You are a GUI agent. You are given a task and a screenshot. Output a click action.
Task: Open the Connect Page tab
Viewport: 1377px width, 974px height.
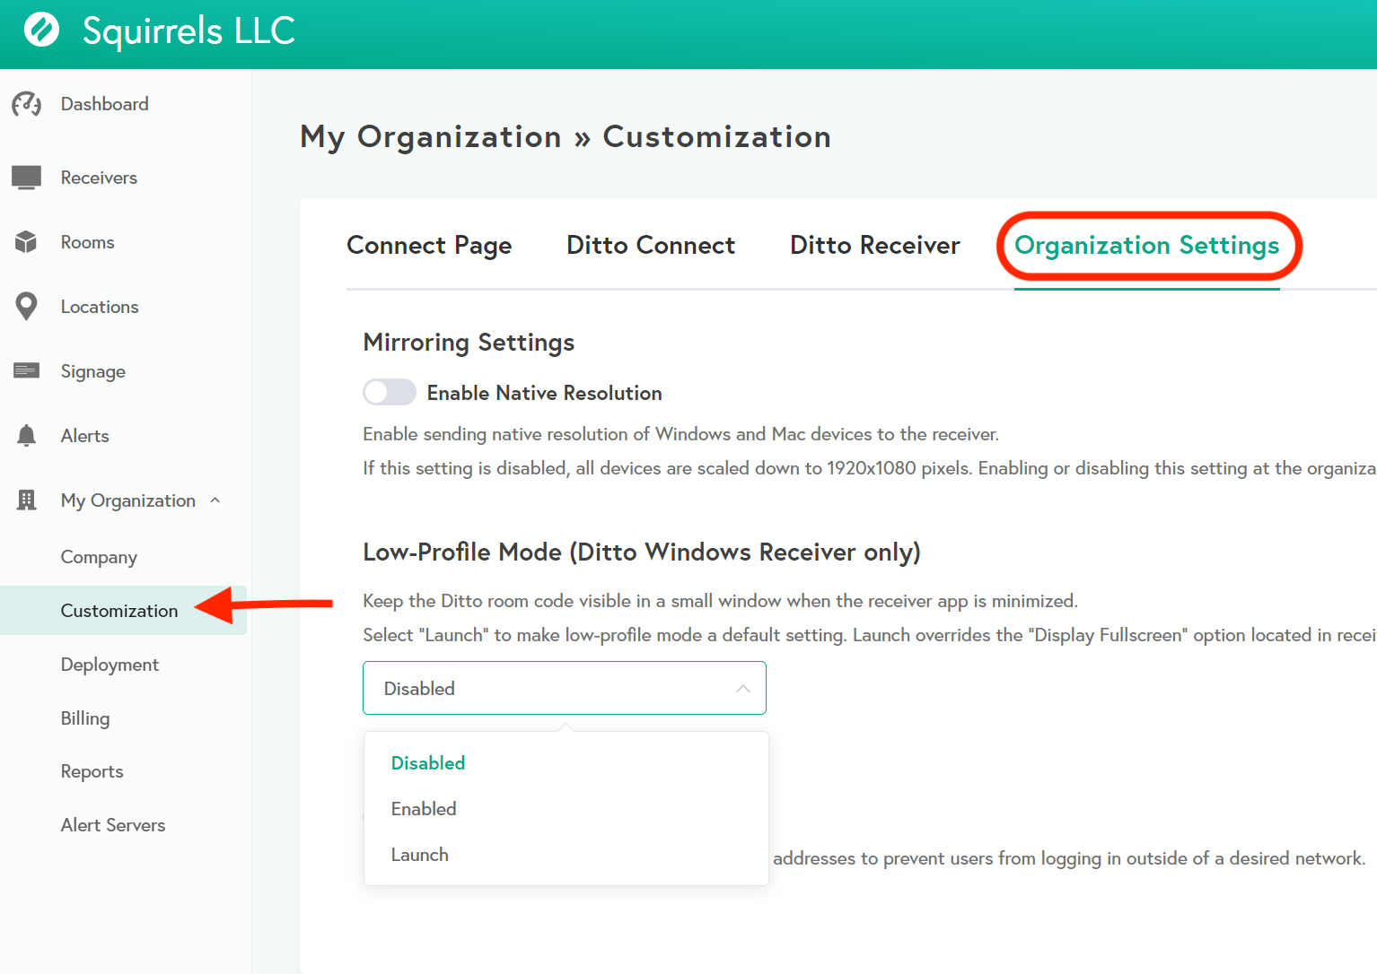(x=429, y=245)
